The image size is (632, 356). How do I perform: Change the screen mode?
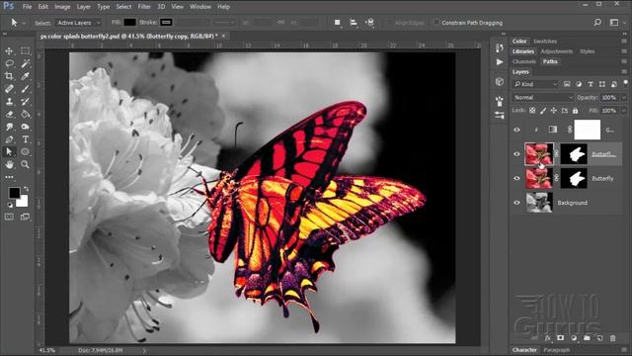(25, 217)
